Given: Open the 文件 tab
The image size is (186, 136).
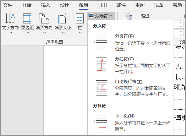Looking at the screenshot, I should coord(8,5).
